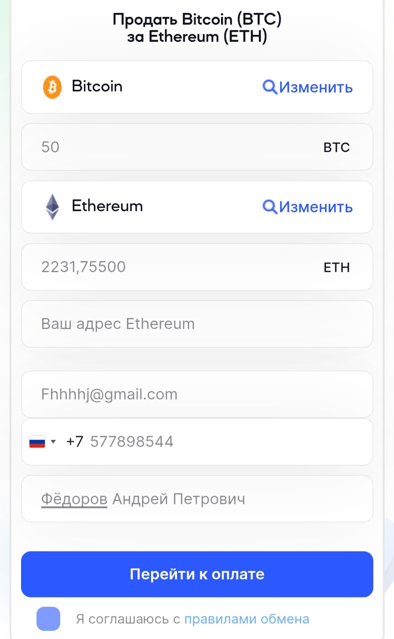
Task: Change the Bitcoin currency via Изменить
Action: tap(315, 87)
